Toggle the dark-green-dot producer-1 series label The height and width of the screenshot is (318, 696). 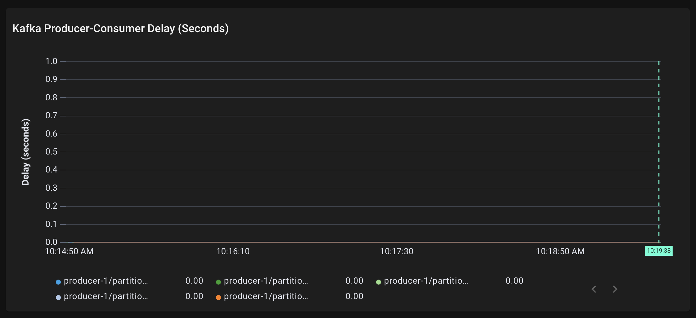pos(266,281)
